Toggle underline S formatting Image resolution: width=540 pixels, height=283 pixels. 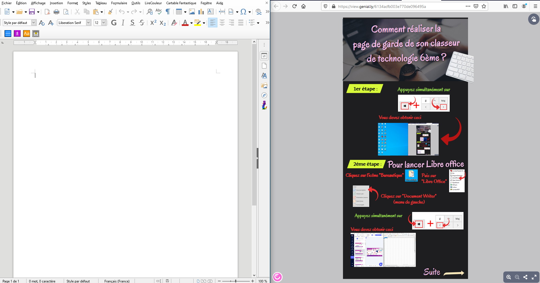(x=132, y=23)
